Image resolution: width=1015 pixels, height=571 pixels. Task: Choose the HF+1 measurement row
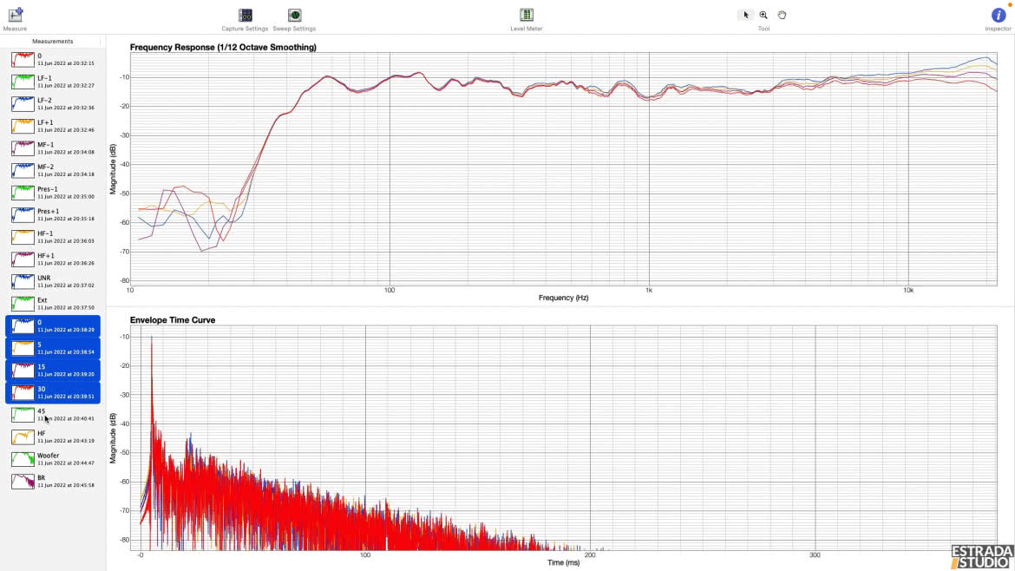53,259
